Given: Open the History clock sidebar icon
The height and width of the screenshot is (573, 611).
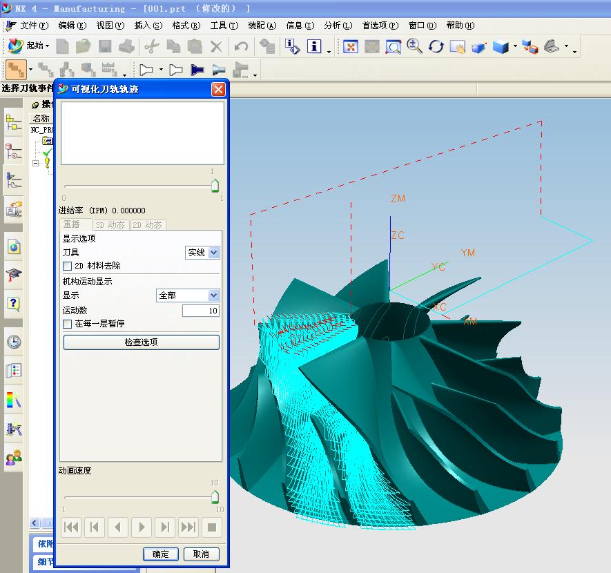Looking at the screenshot, I should coord(14,342).
